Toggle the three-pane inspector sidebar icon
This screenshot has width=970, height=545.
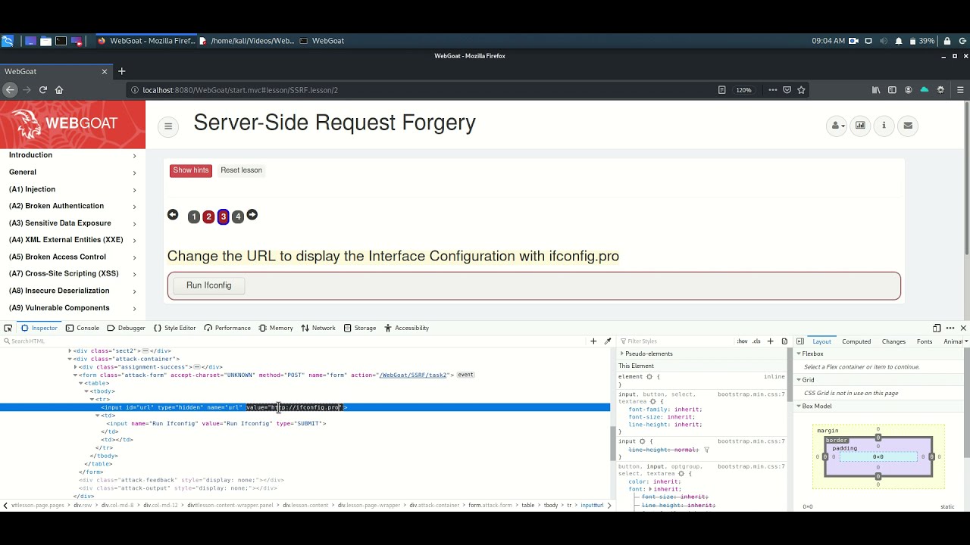[x=800, y=341]
